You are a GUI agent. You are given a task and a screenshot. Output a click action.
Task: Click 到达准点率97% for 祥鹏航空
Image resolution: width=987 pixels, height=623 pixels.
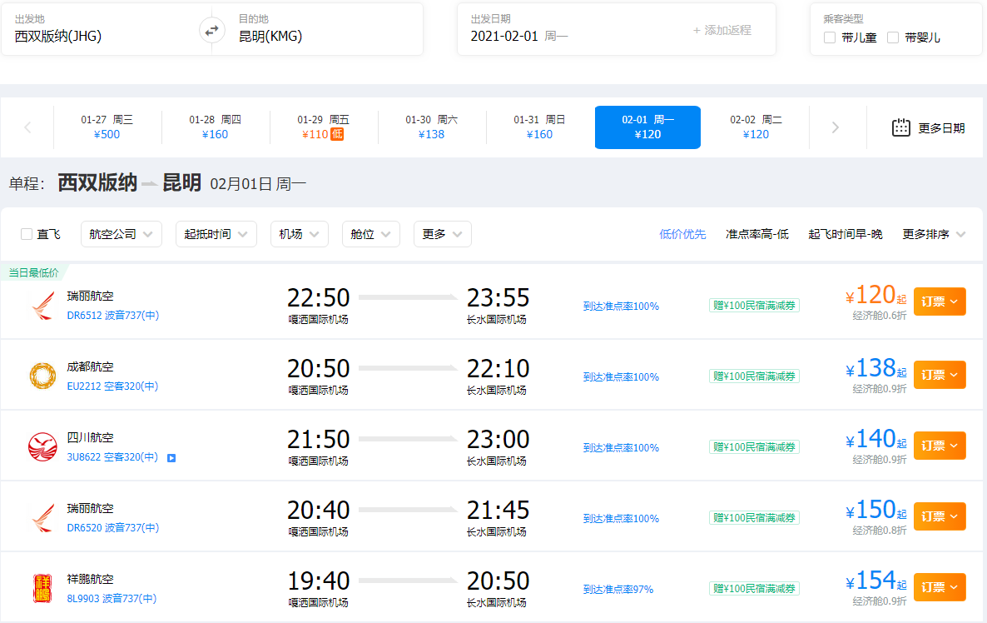(618, 589)
